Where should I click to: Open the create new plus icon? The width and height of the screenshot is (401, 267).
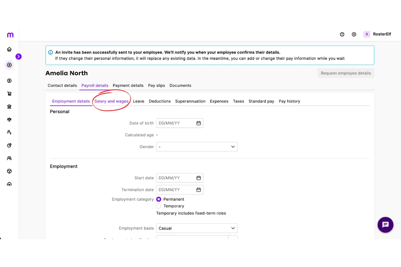[9, 65]
